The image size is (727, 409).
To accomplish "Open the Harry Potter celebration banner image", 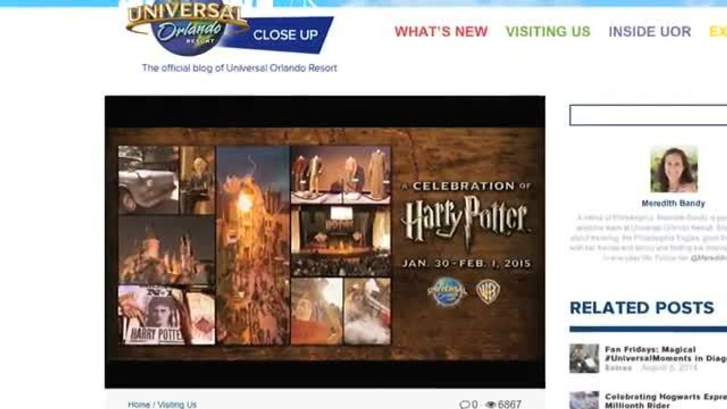I will (325, 242).
